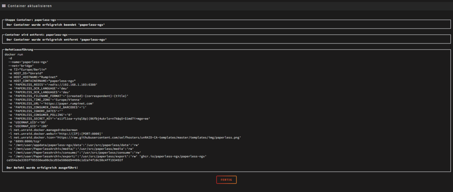Select 'Container wird entfernt: paperless-ngx' heading

(36, 35)
